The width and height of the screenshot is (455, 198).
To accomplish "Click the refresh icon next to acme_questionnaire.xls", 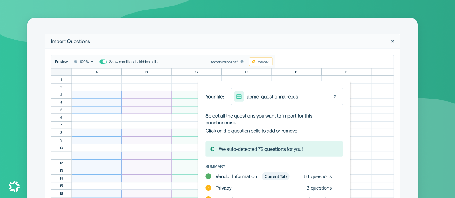I will click(334, 96).
